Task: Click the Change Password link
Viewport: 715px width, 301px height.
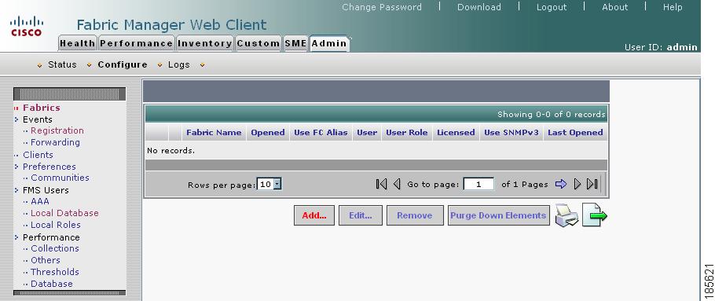Action: click(x=382, y=7)
